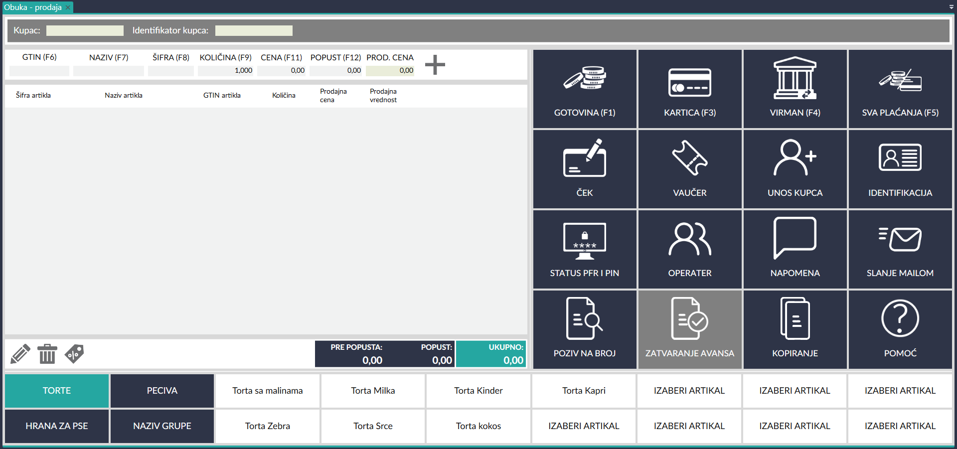This screenshot has height=449, width=957.
Task: Click ZATVARANJE AVANSA tile
Action: [690, 329]
